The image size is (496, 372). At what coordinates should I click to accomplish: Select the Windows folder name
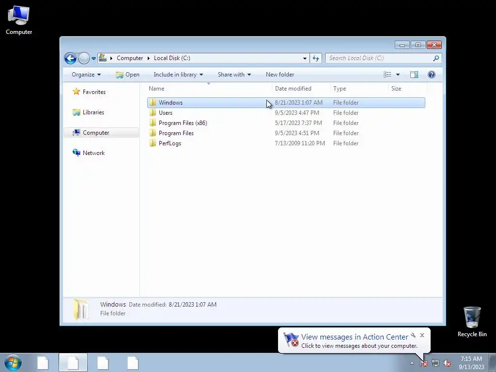pyautogui.click(x=170, y=103)
